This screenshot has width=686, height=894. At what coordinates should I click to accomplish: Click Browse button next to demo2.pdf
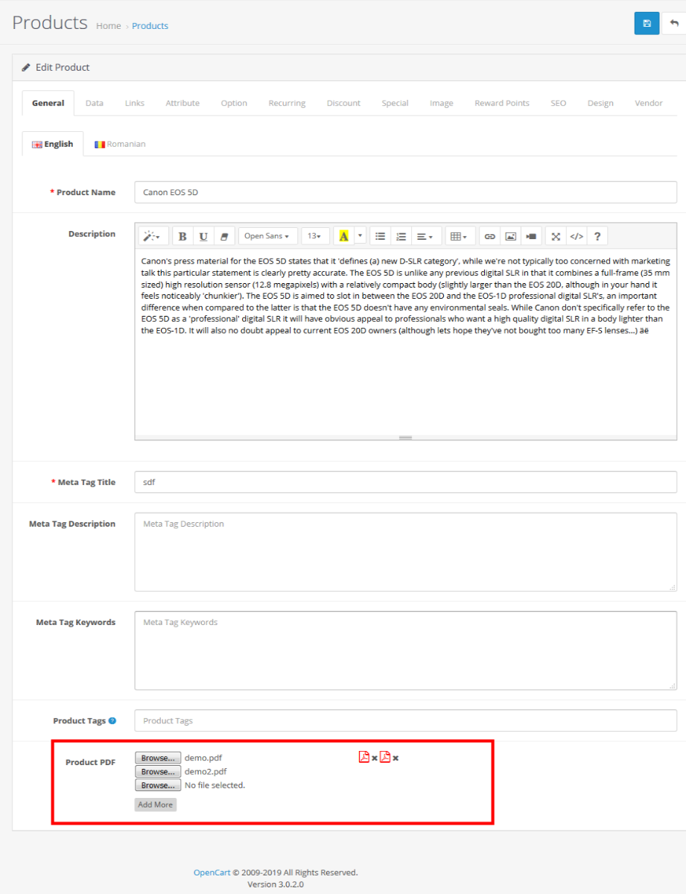158,772
